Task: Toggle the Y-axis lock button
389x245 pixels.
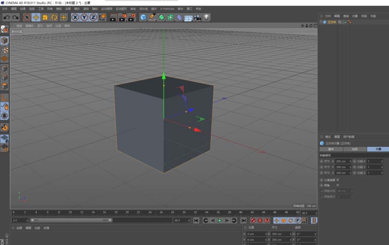Action: [84, 17]
